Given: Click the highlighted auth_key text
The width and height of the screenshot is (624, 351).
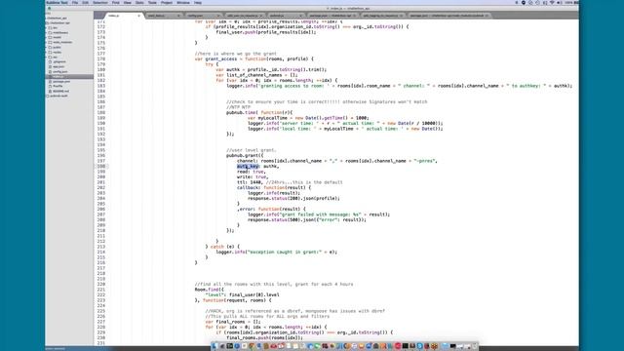Looking at the screenshot, I should (x=249, y=167).
